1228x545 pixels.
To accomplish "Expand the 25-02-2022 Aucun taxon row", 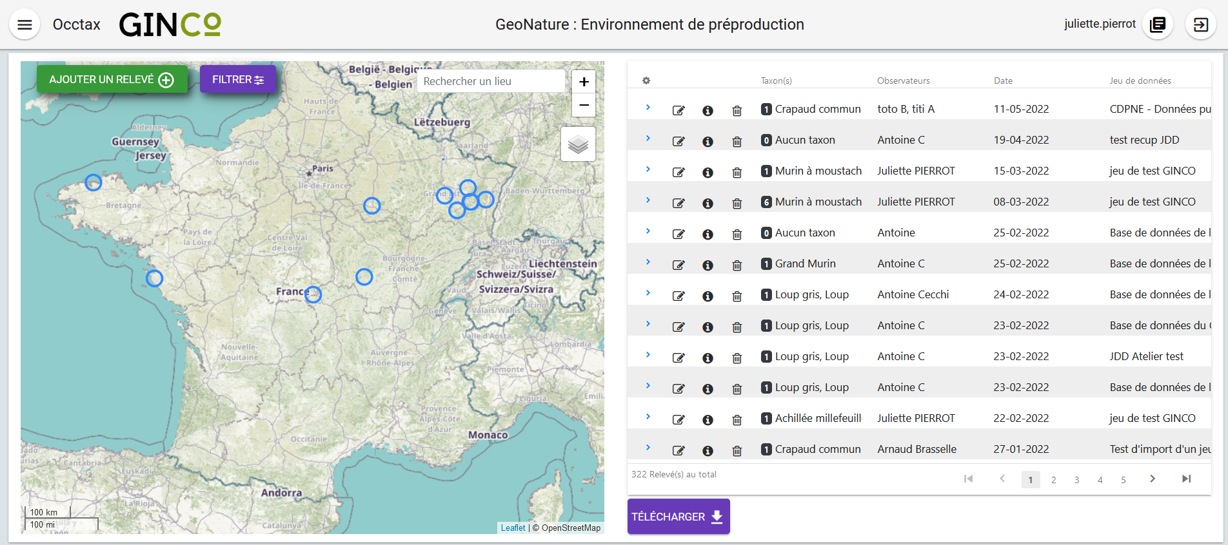I will (648, 231).
